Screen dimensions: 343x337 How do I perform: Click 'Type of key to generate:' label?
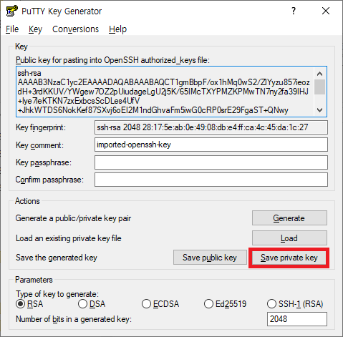57,294
